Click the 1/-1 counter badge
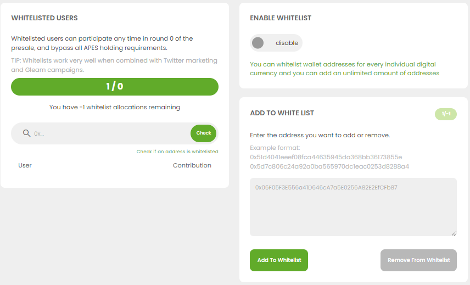This screenshot has width=470, height=285. tap(446, 114)
